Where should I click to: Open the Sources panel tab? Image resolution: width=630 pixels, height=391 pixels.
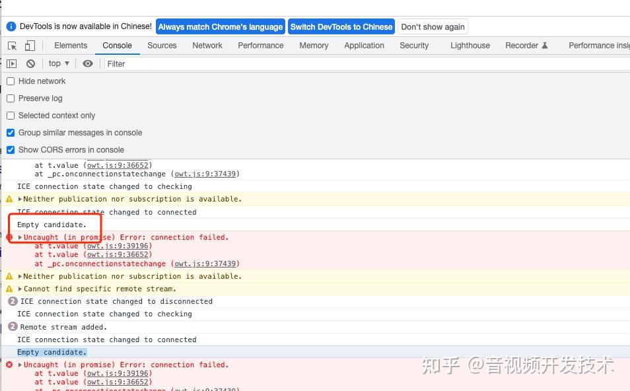pos(162,46)
